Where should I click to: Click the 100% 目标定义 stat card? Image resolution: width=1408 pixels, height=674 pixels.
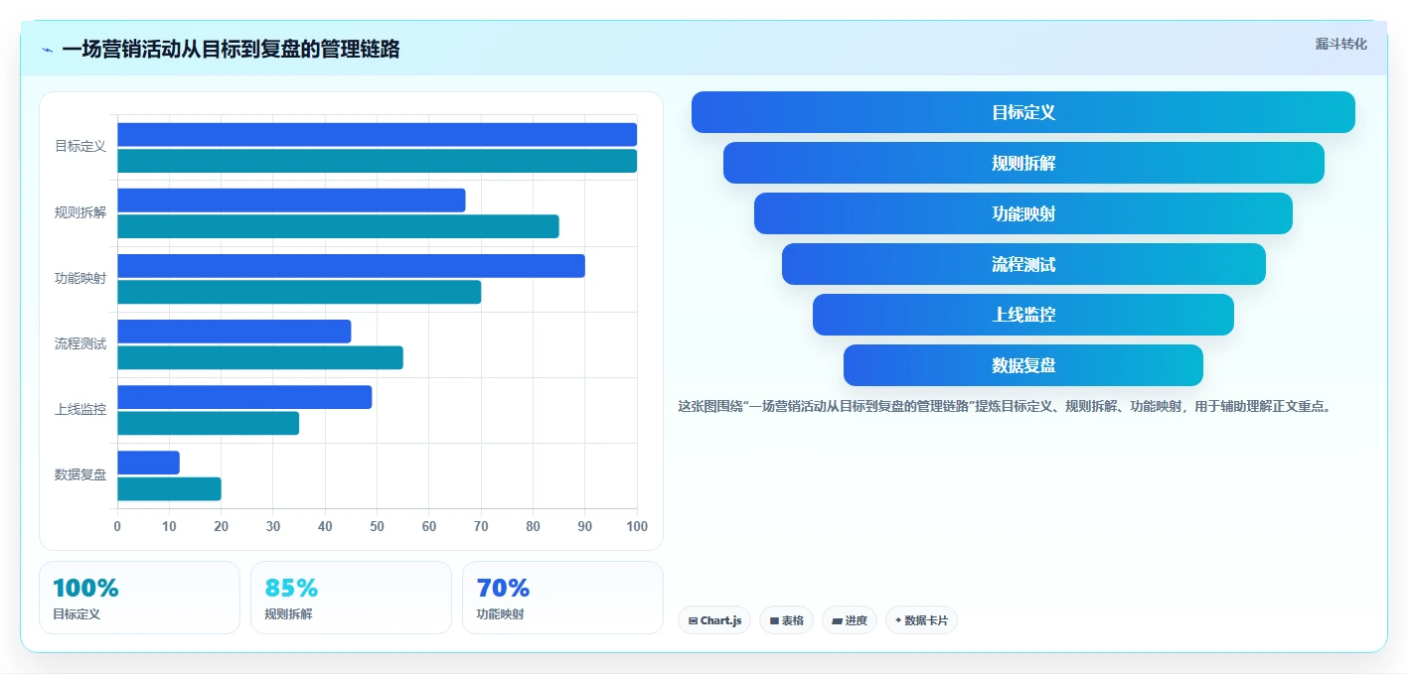(139, 598)
